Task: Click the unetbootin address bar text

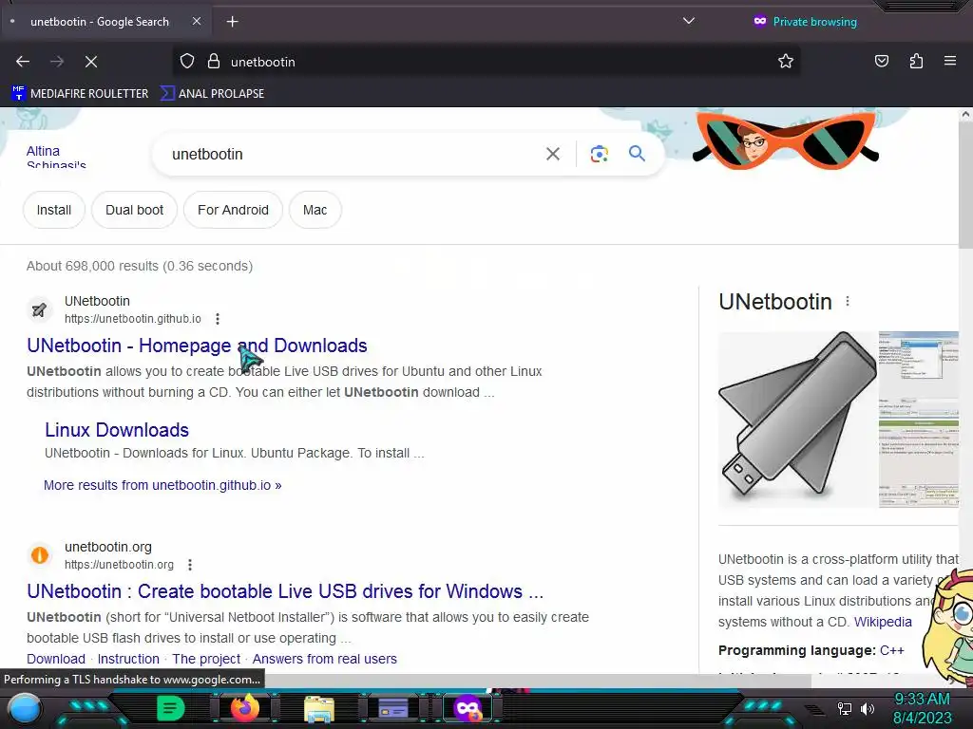Action: [x=263, y=62]
